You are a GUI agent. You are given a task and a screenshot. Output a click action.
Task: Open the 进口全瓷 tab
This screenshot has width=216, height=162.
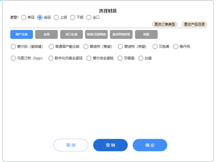coord(71,35)
